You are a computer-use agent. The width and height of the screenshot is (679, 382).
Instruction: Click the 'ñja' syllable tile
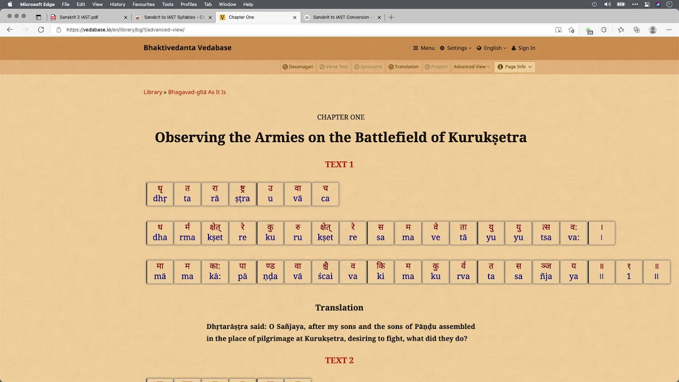(x=546, y=272)
